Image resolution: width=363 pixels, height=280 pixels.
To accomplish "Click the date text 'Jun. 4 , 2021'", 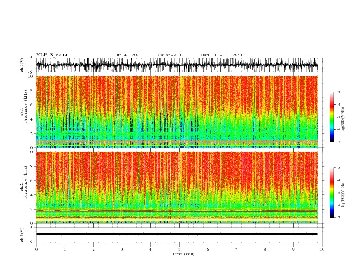I will (x=128, y=55).
